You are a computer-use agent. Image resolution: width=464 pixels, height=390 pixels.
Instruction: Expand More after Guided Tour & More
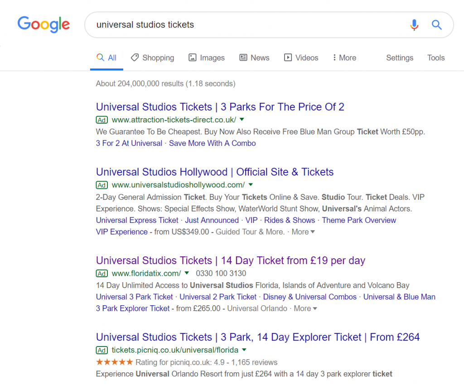(x=303, y=232)
